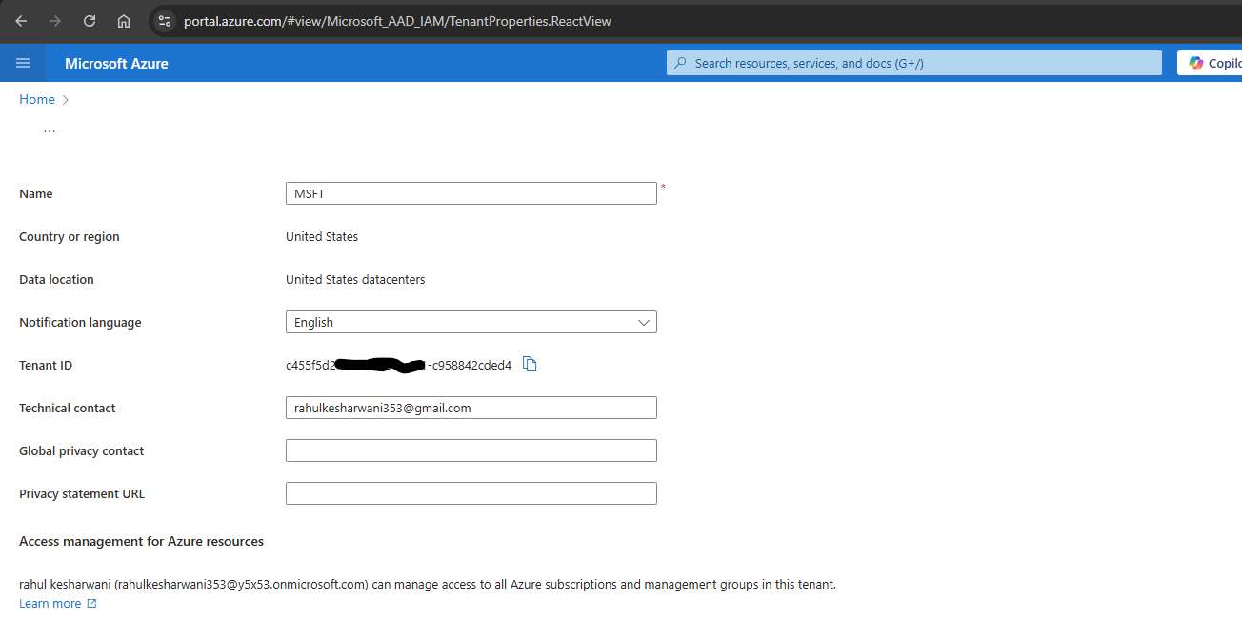The image size is (1242, 620).
Task: Click the Azure search resources bar
Action: pyautogui.click(x=912, y=62)
